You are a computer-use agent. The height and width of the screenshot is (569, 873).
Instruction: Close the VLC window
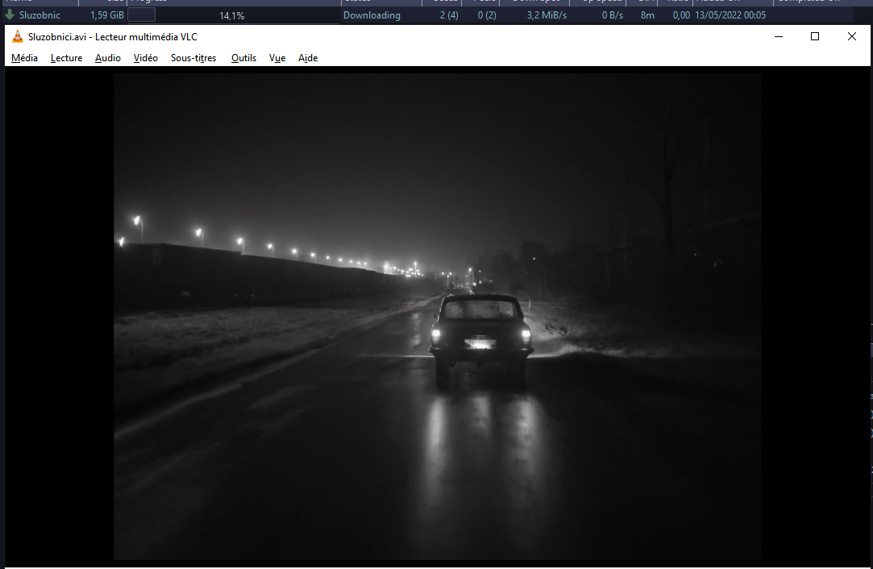pyautogui.click(x=851, y=37)
